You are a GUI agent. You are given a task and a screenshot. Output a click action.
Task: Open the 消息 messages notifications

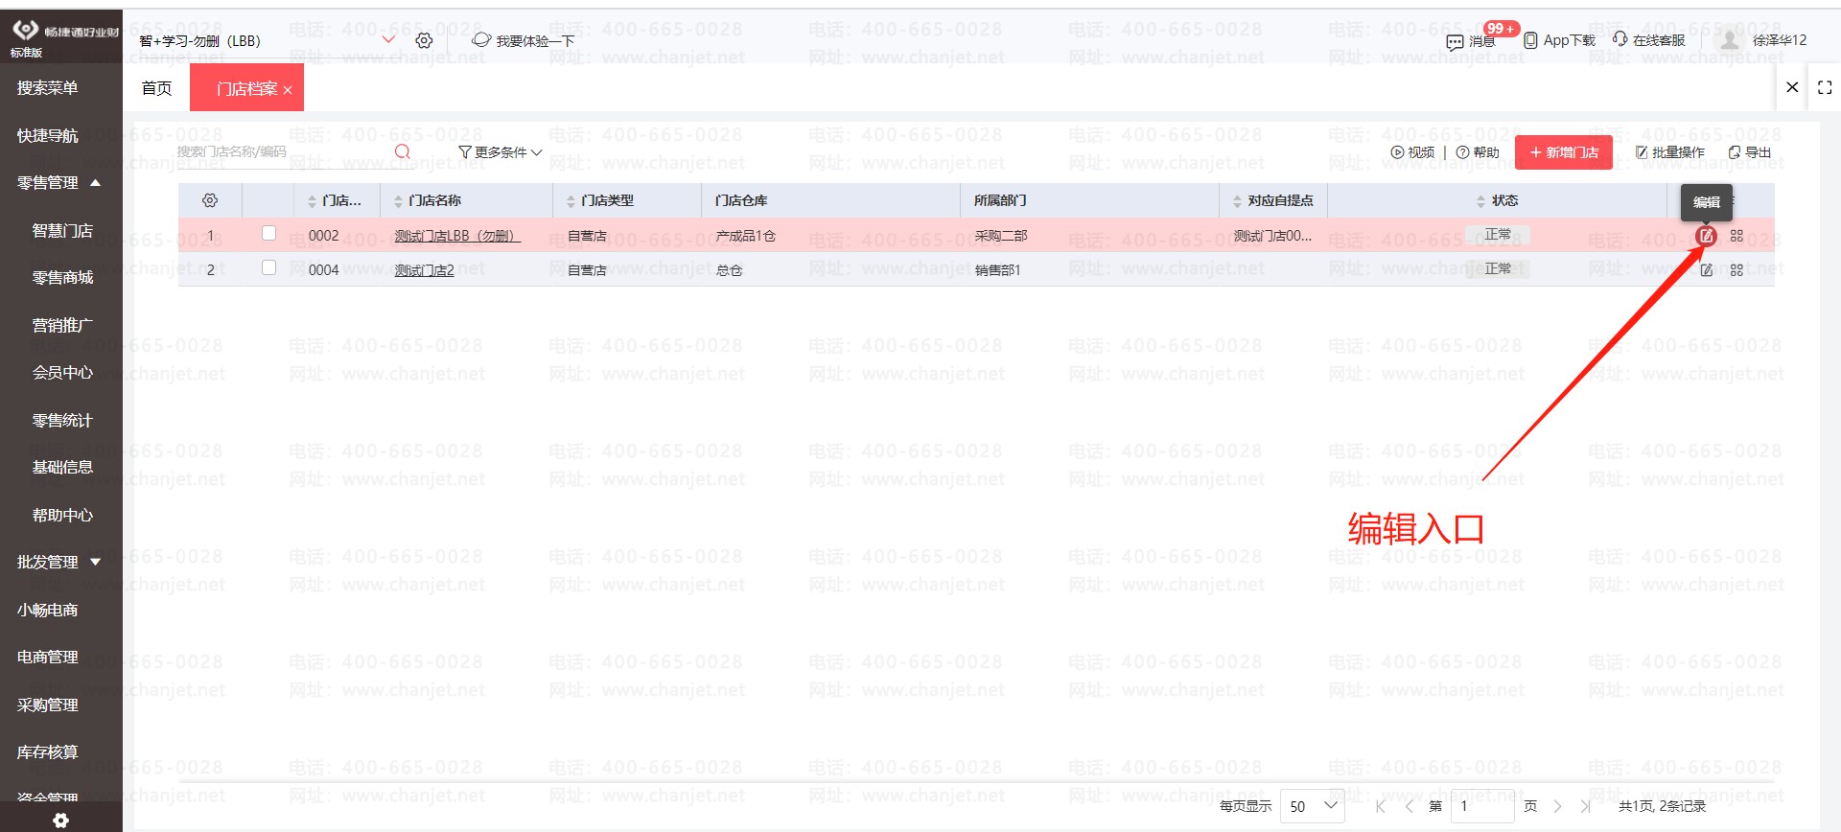[x=1471, y=41]
